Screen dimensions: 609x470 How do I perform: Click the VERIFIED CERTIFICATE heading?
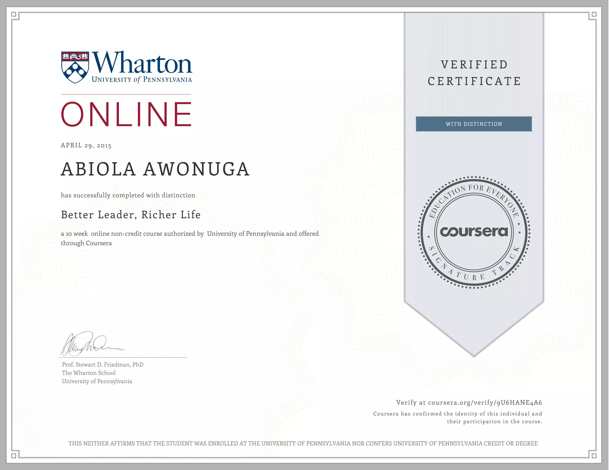coord(474,73)
